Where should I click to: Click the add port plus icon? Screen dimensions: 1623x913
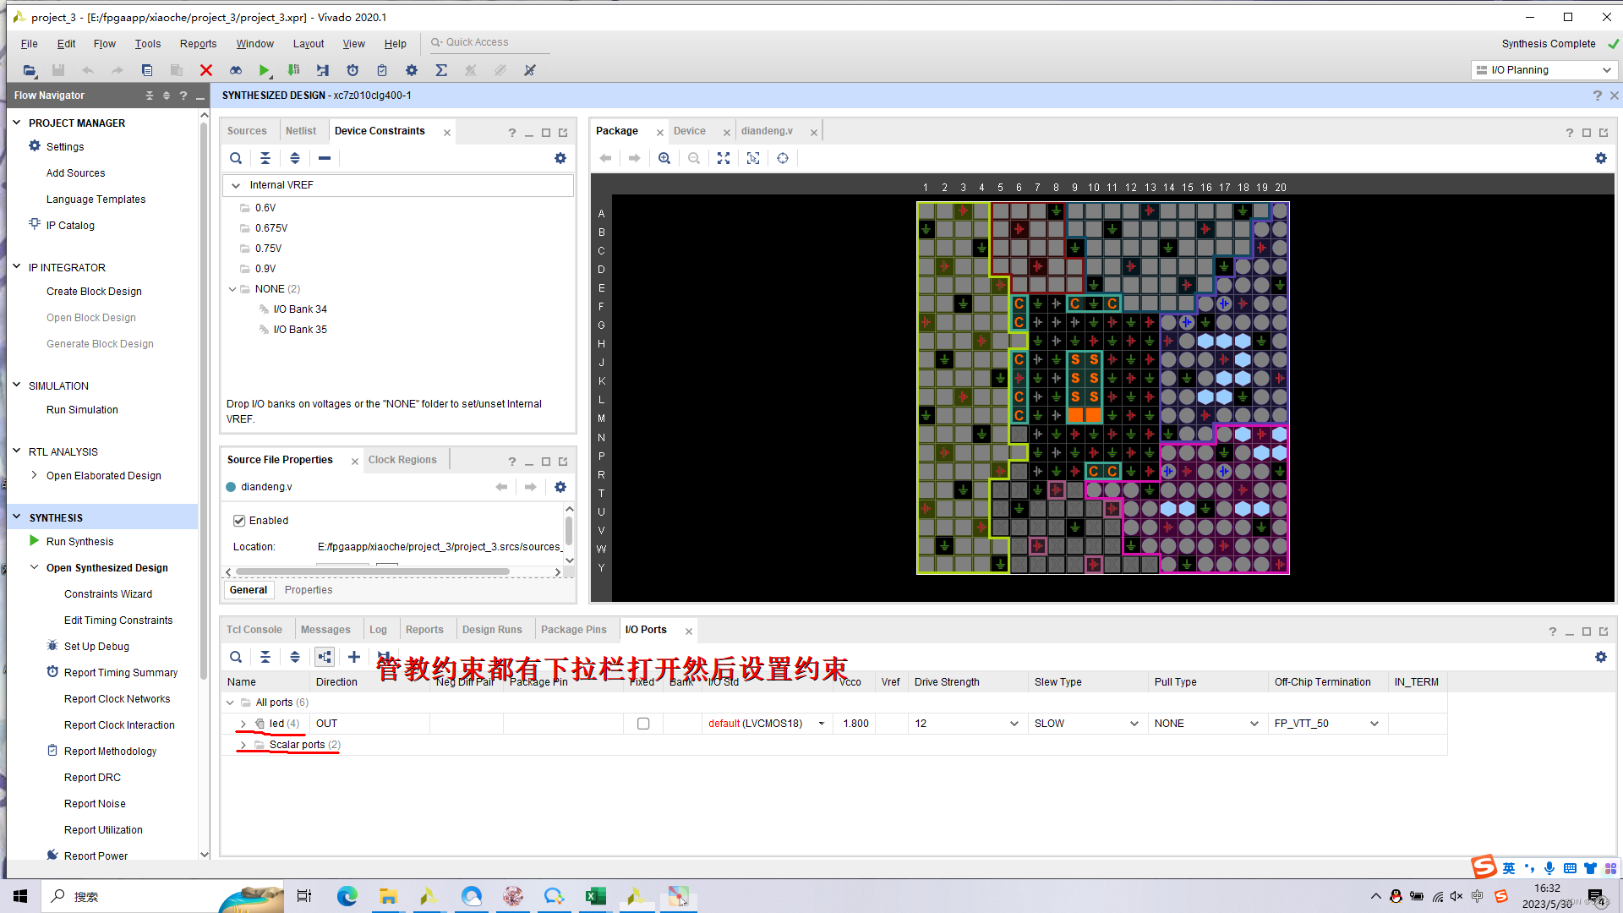point(354,657)
